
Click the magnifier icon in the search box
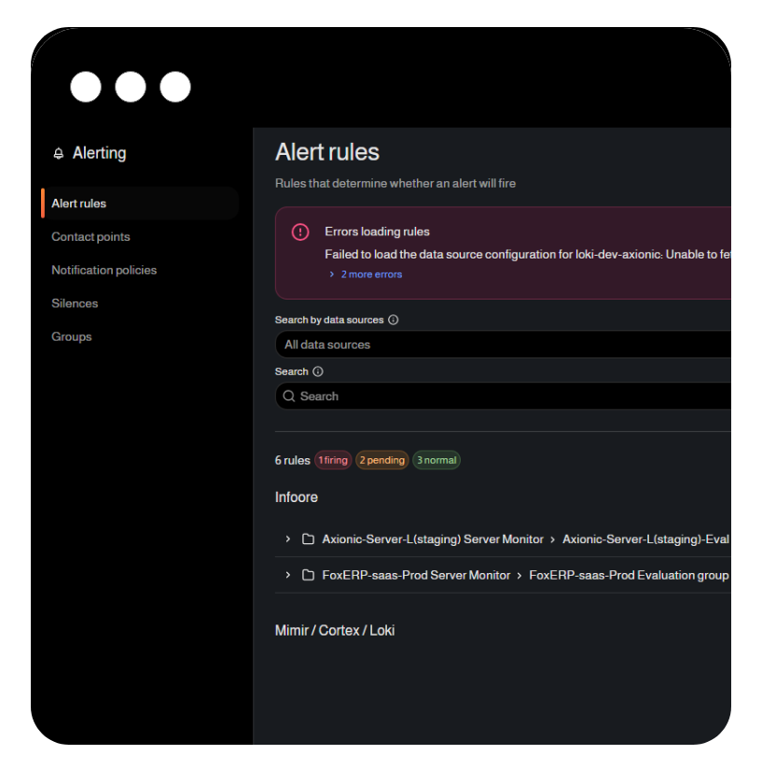[x=289, y=397]
